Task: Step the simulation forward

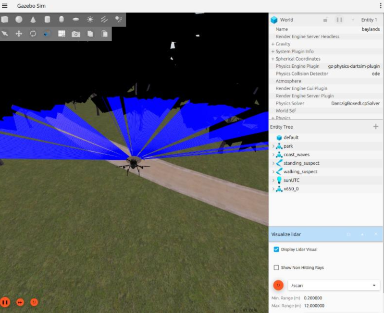Action: point(20,302)
